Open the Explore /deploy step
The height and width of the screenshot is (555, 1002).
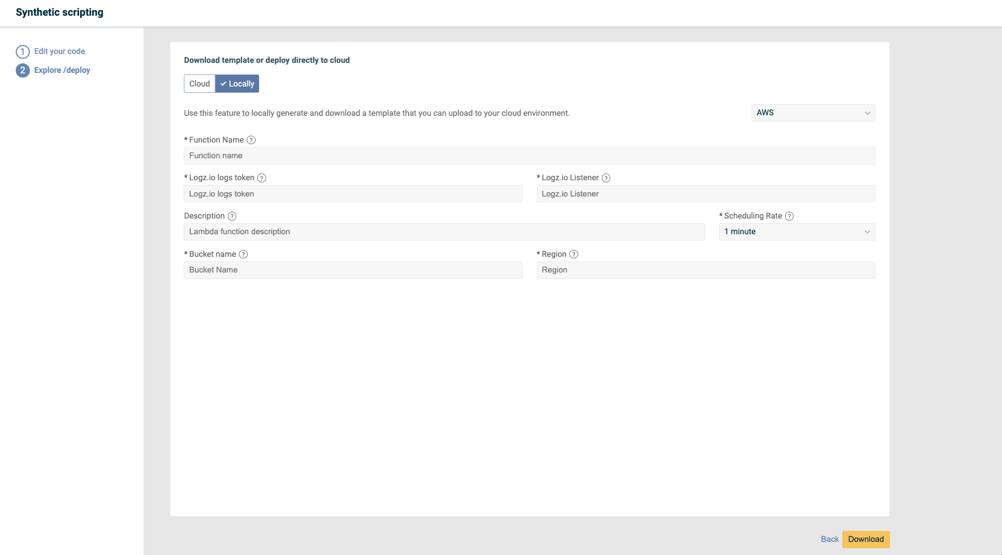click(62, 70)
